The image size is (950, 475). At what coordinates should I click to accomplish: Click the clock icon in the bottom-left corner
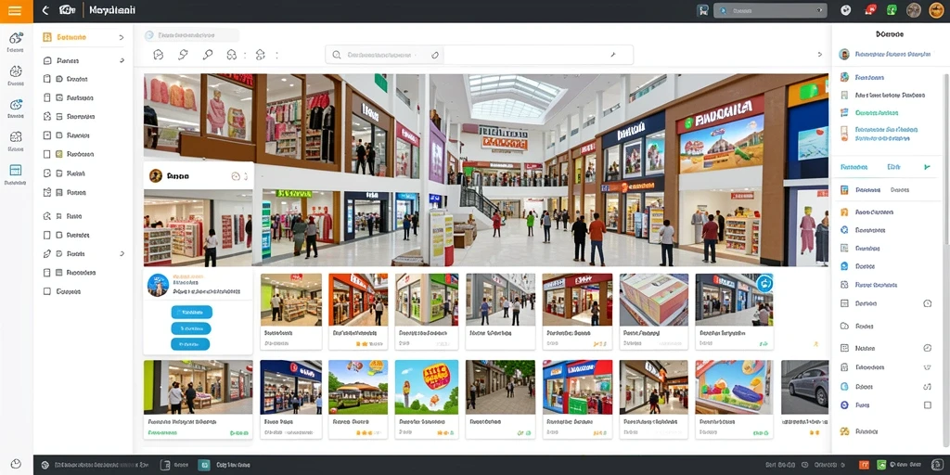click(x=16, y=464)
